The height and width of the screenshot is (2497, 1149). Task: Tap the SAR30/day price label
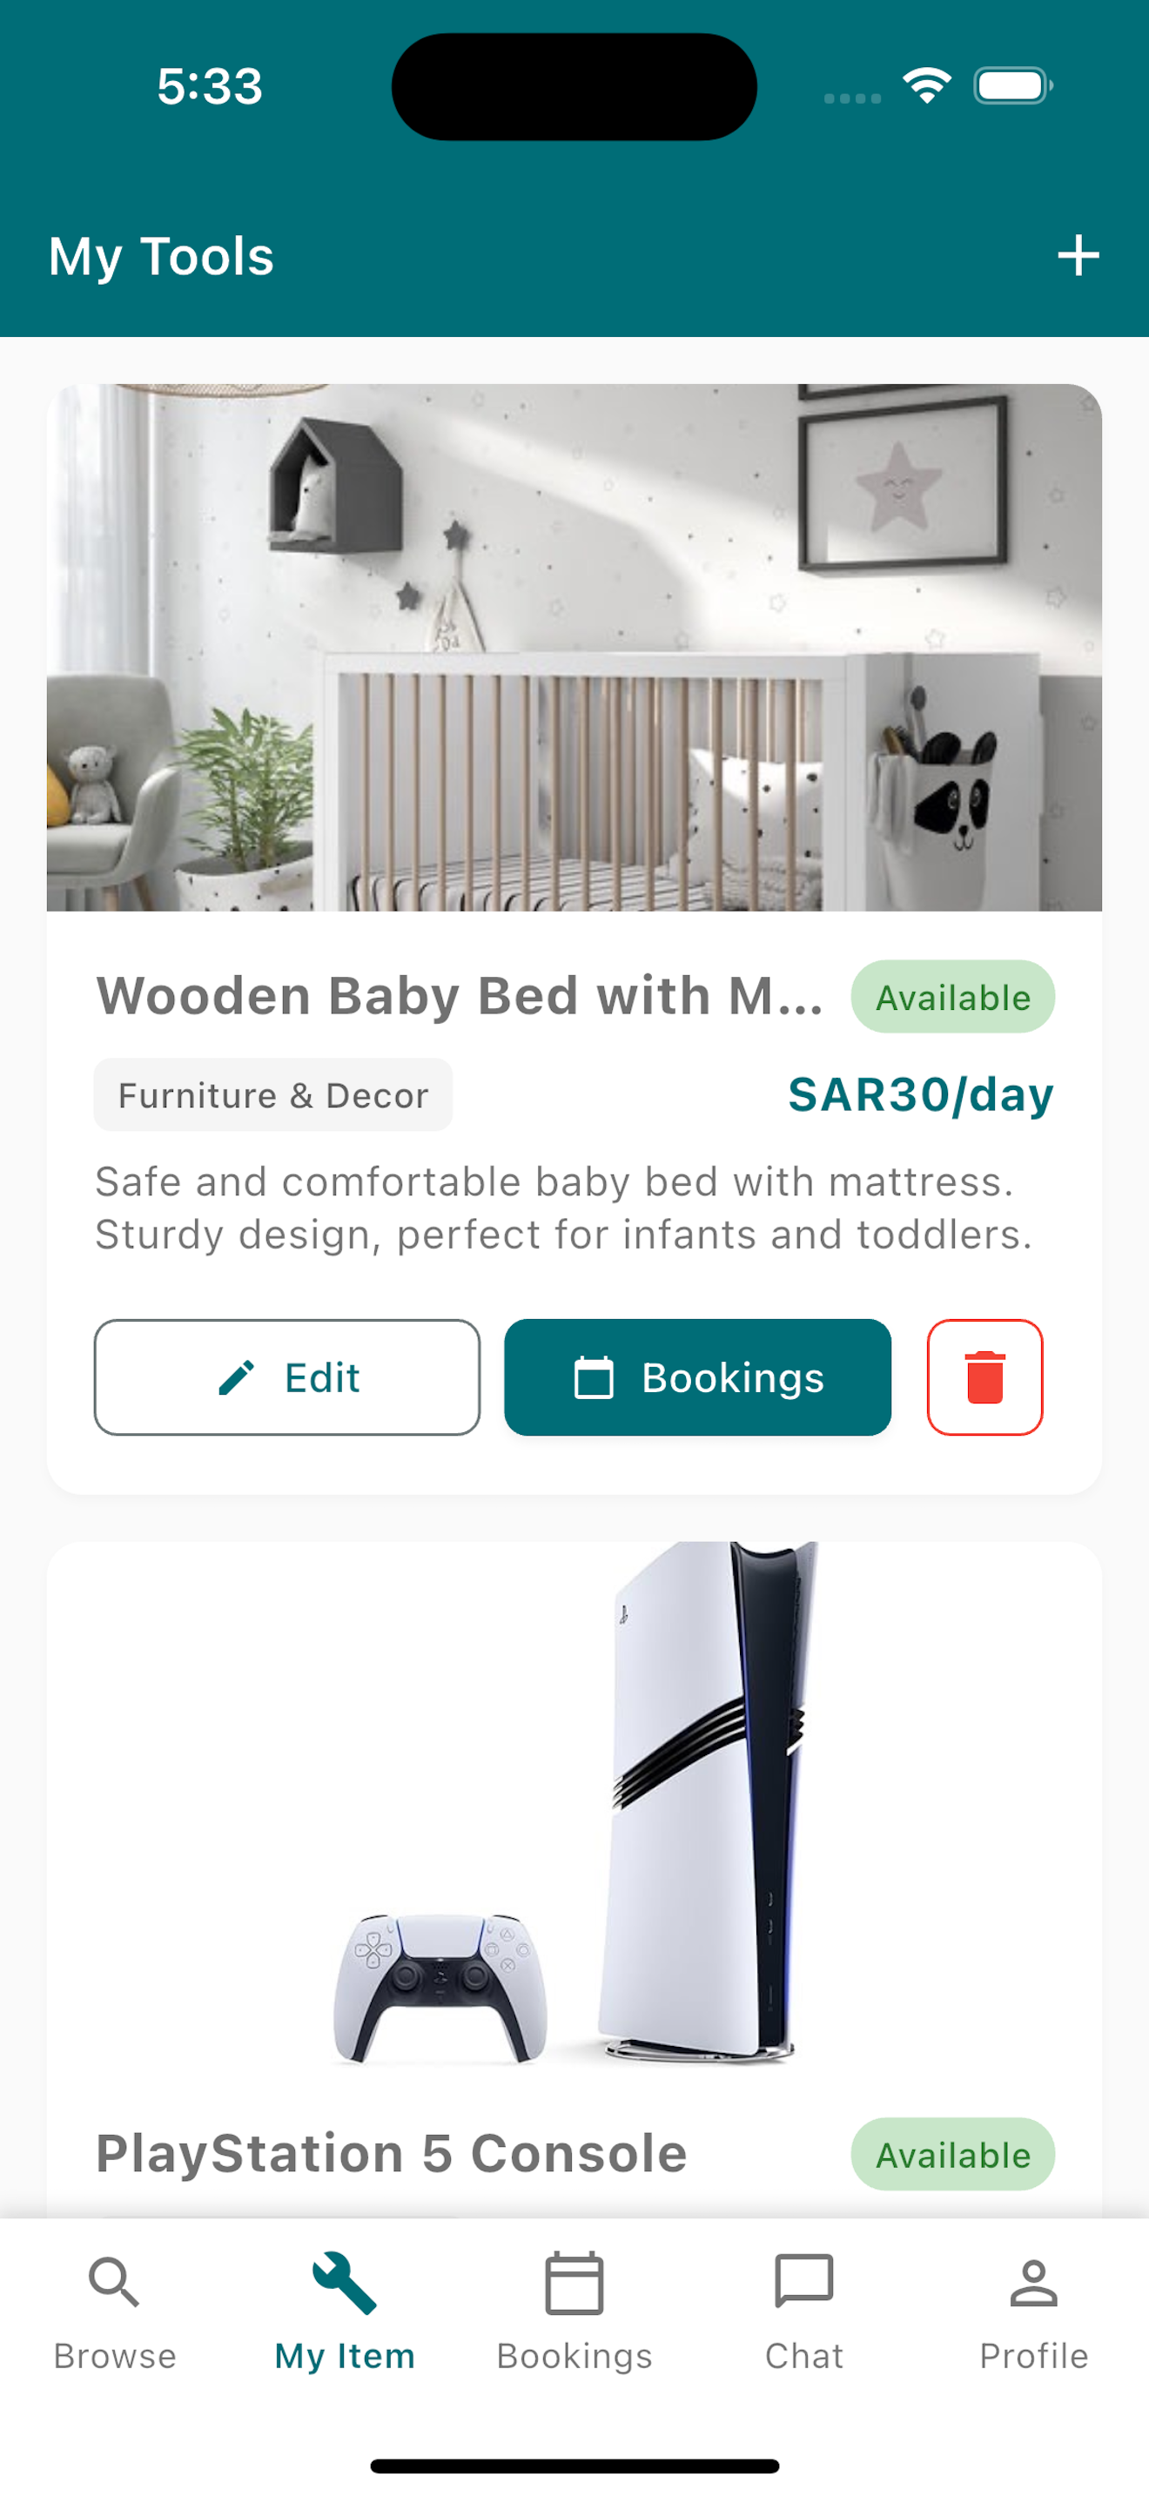click(x=920, y=1095)
